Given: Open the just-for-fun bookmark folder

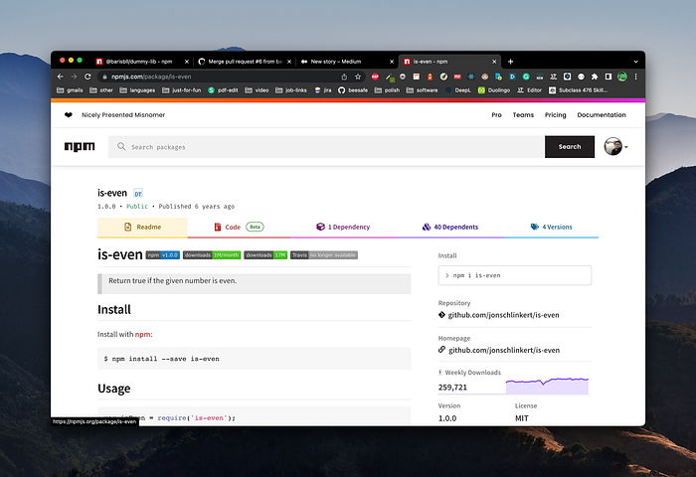Looking at the screenshot, I should 182,90.
